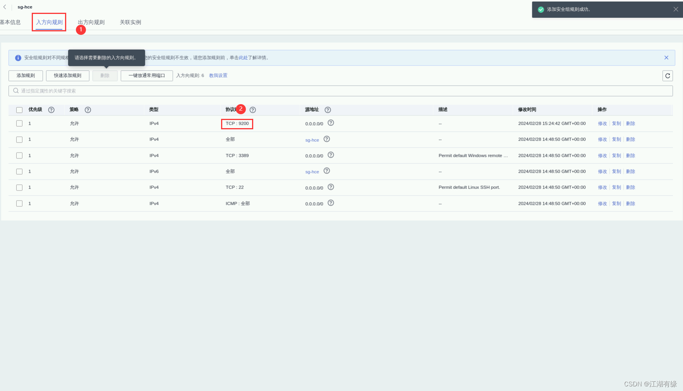
Task: Click the 2024/02/28 15:24:42 timestamp cell
Action: pos(552,123)
